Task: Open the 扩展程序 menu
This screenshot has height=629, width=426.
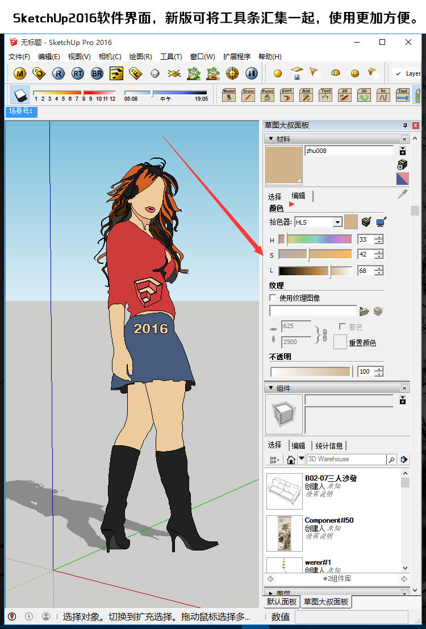Action: click(x=236, y=56)
